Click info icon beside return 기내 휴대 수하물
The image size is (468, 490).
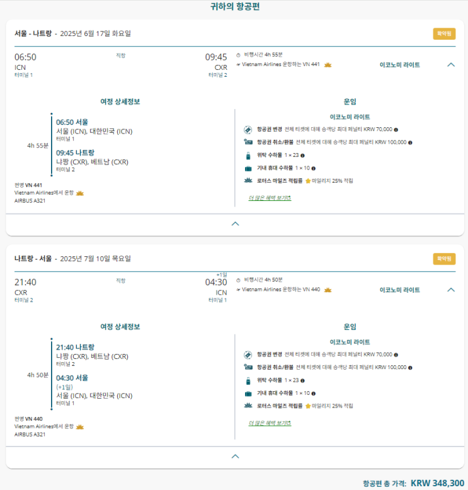click(313, 394)
